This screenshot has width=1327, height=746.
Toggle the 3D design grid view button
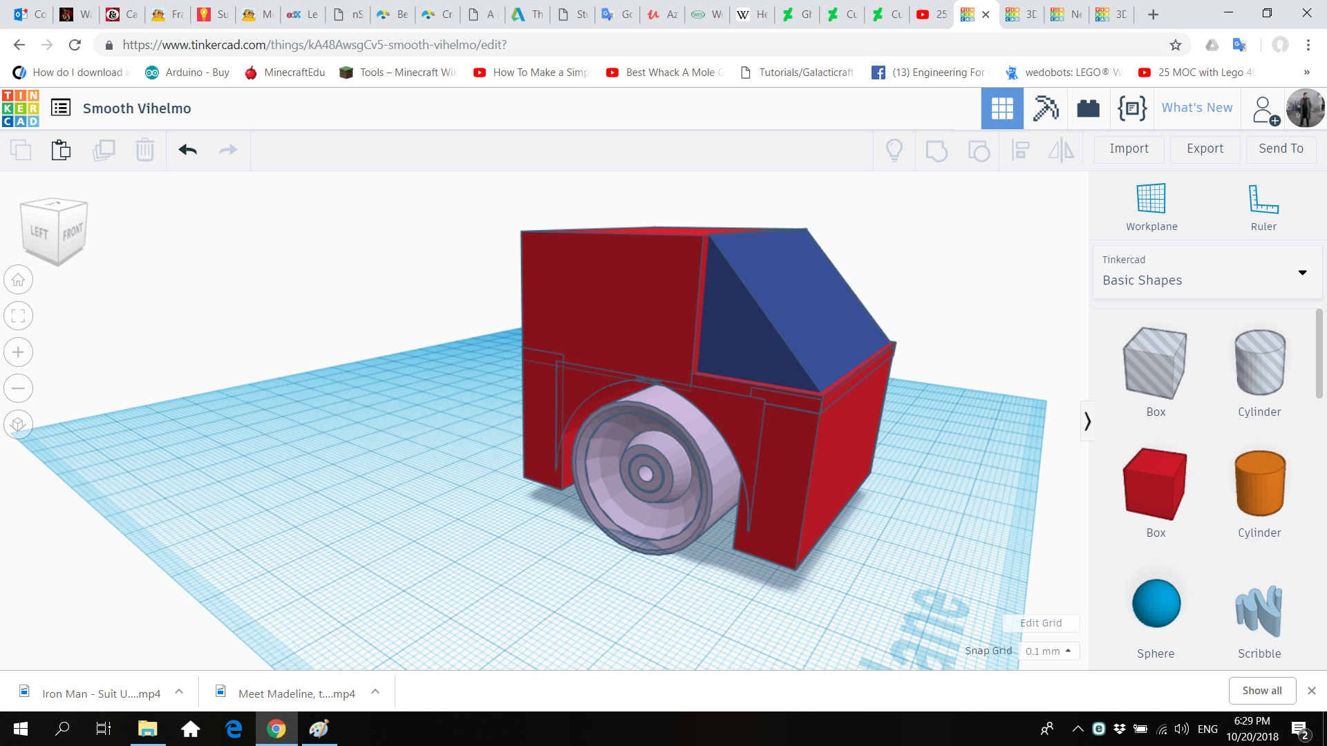coord(1001,108)
